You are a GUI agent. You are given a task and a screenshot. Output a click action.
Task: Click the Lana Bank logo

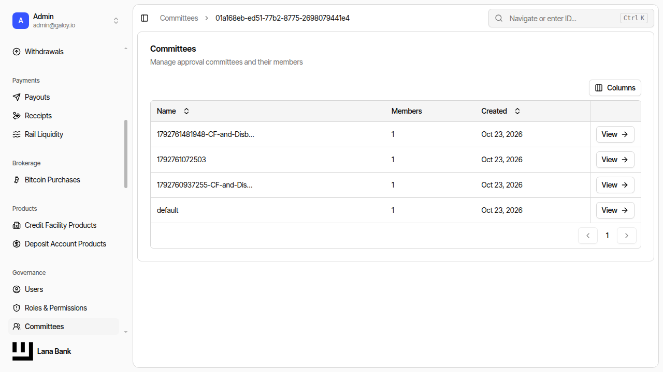[23, 351]
